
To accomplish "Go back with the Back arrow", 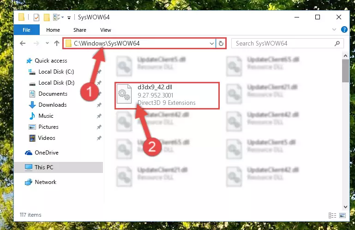I will tap(23, 43).
